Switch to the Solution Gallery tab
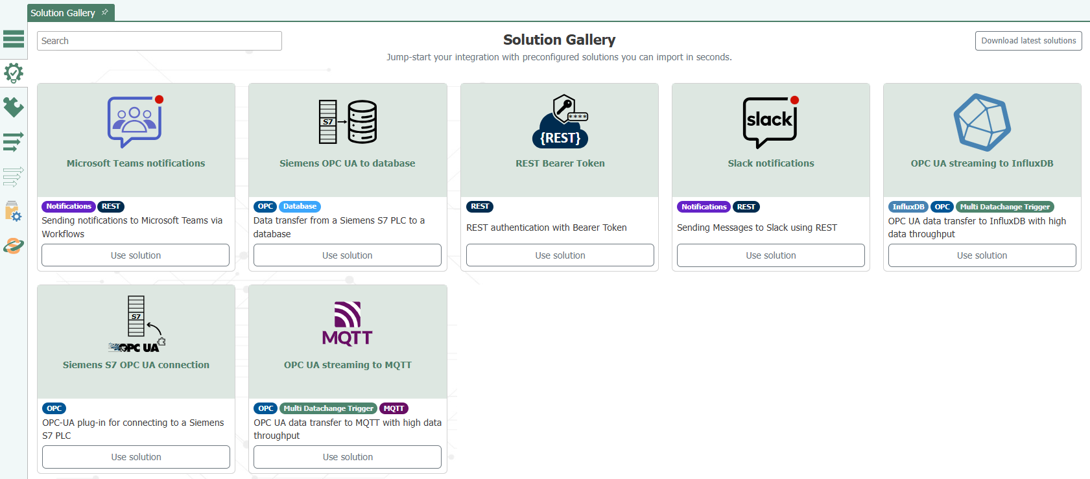Image resolution: width=1090 pixels, height=479 pixels. [x=63, y=13]
